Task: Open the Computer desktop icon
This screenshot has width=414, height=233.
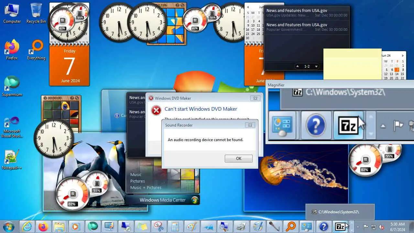Action: tap(12, 14)
